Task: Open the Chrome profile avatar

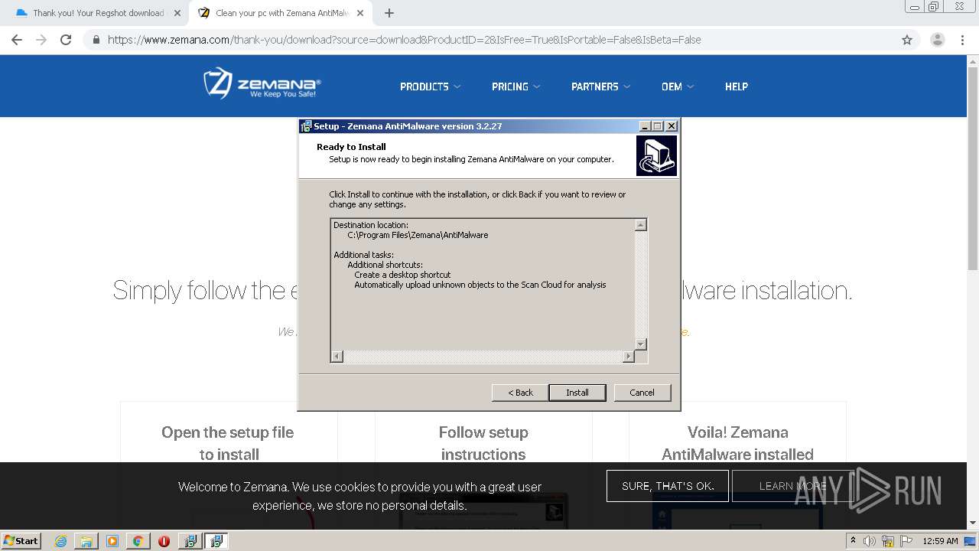Action: click(x=938, y=40)
